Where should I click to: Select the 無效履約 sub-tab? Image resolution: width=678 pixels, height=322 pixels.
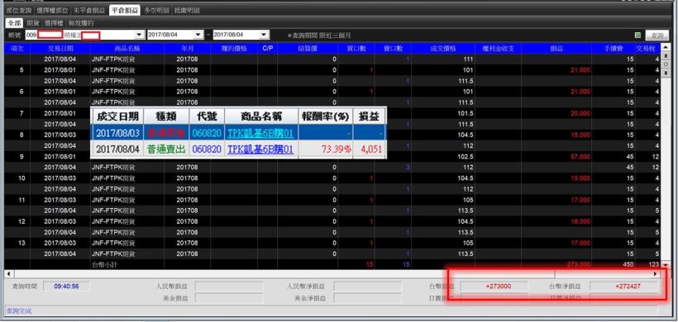click(x=81, y=23)
